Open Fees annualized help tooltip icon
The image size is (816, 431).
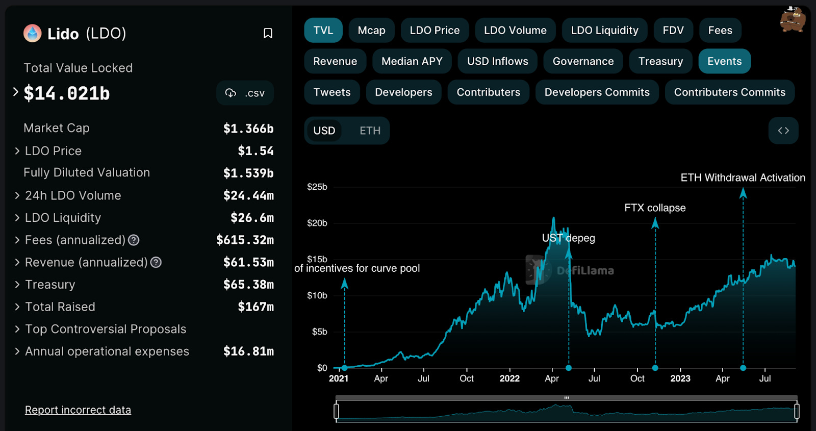(134, 240)
